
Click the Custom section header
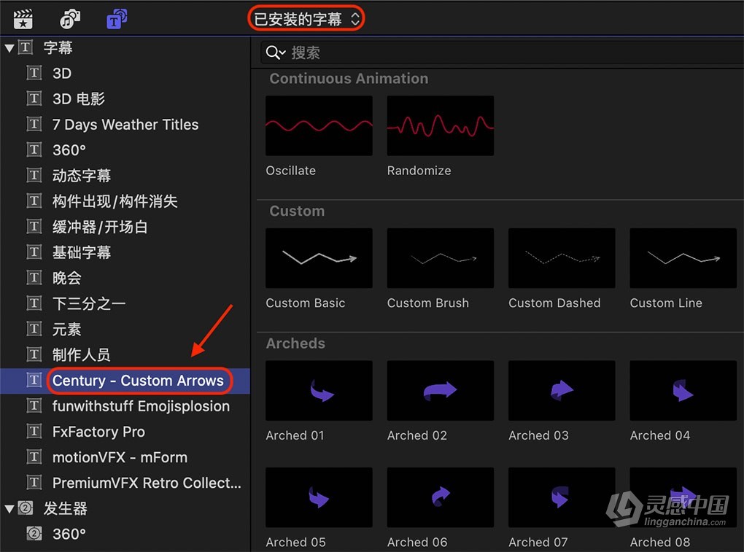pos(297,211)
